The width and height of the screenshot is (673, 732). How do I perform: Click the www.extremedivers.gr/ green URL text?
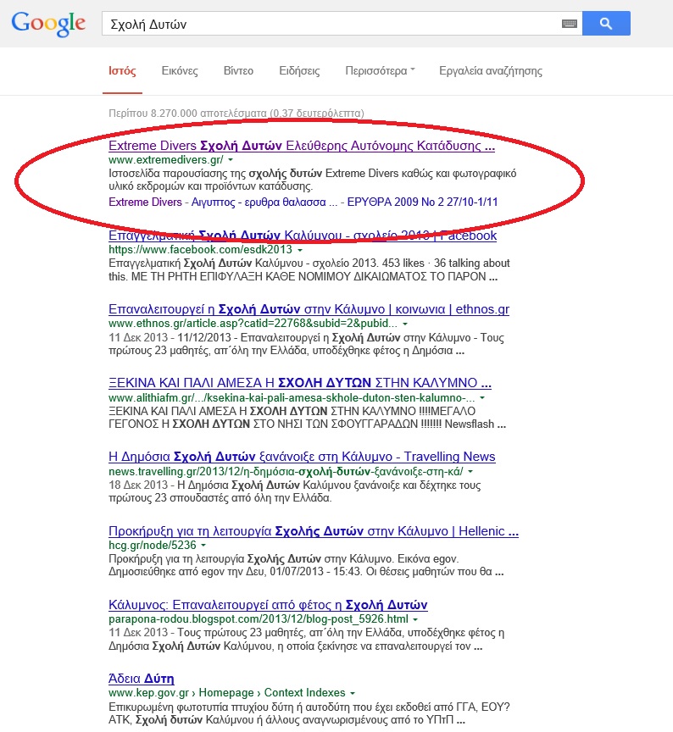coord(166,159)
